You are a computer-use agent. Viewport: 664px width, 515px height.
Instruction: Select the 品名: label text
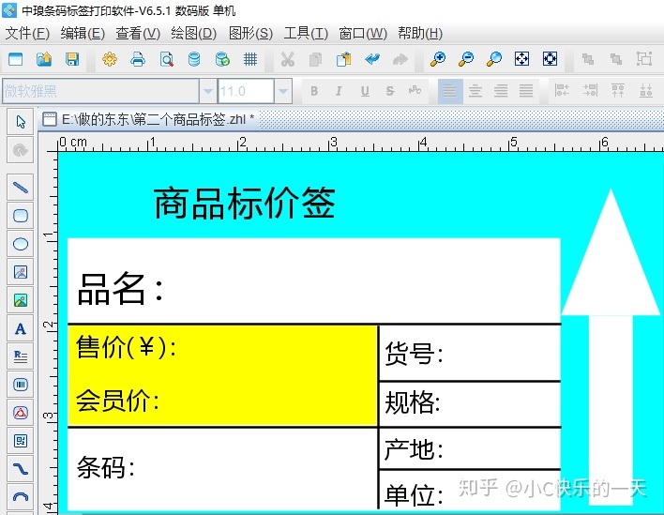point(120,288)
